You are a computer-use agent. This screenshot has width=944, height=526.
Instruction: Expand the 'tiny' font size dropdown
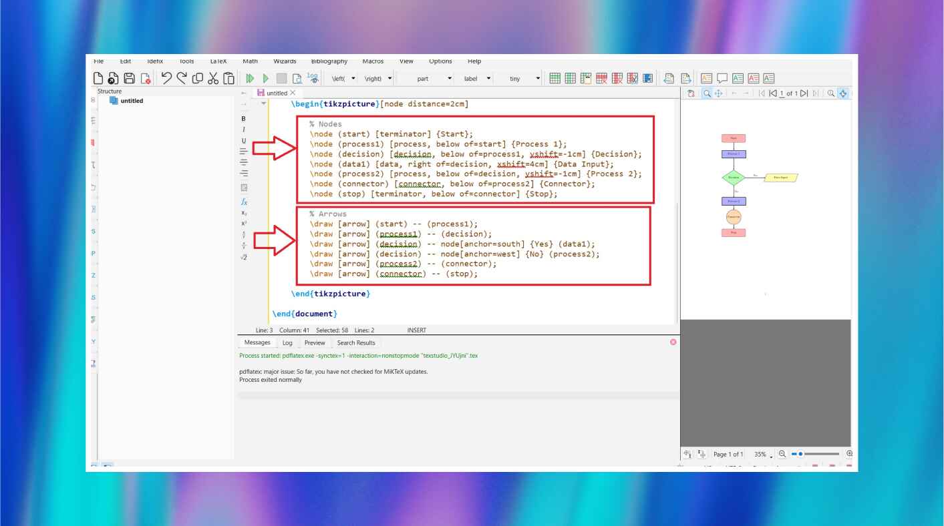coord(538,78)
